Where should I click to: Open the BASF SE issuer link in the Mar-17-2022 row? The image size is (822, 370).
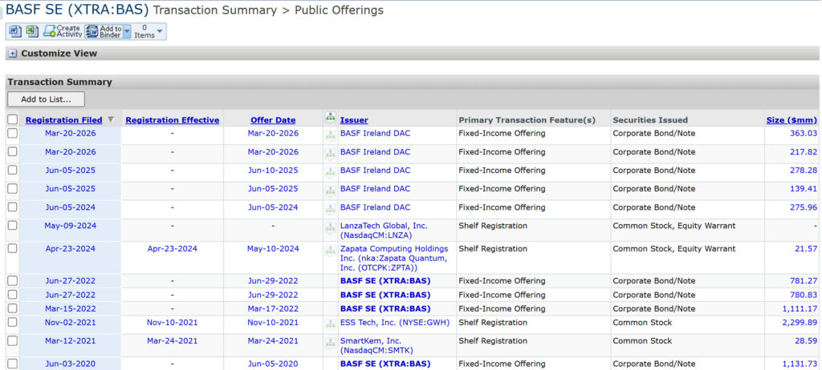385,308
